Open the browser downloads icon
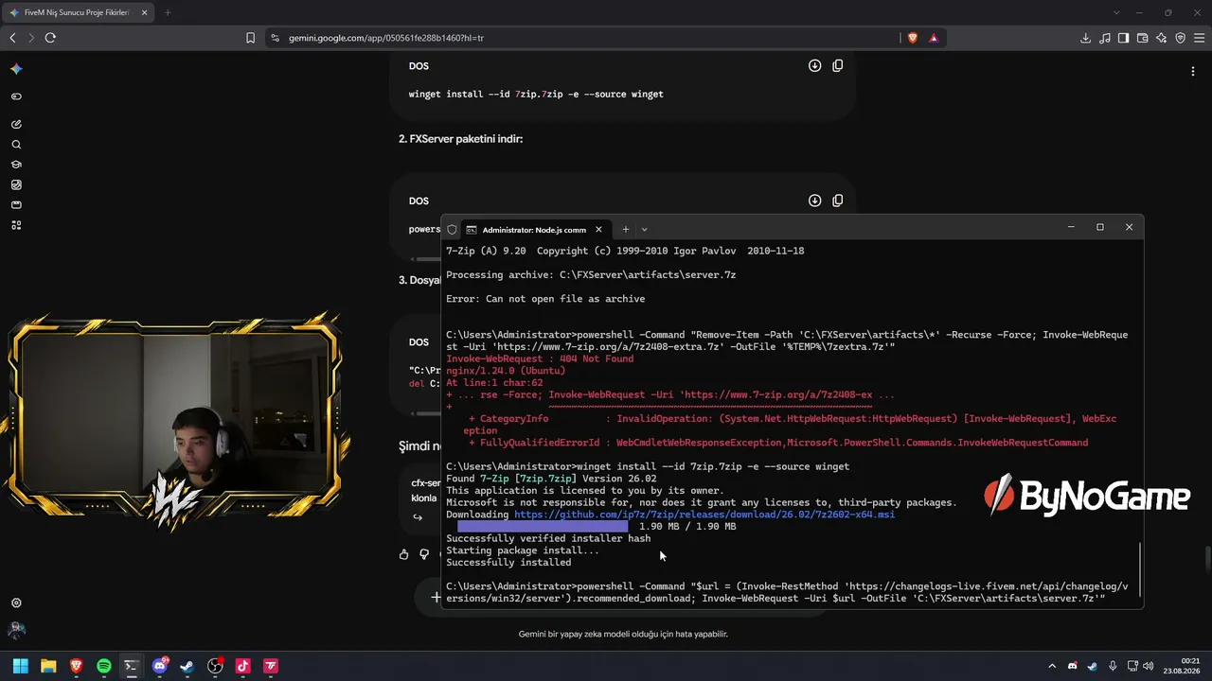 tap(1085, 38)
